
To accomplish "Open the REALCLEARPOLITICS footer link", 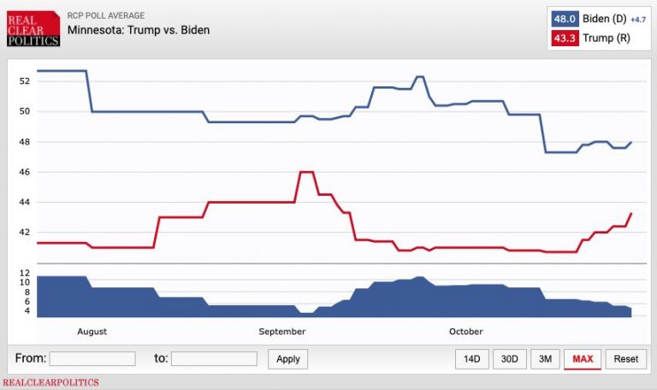I will click(x=51, y=382).
